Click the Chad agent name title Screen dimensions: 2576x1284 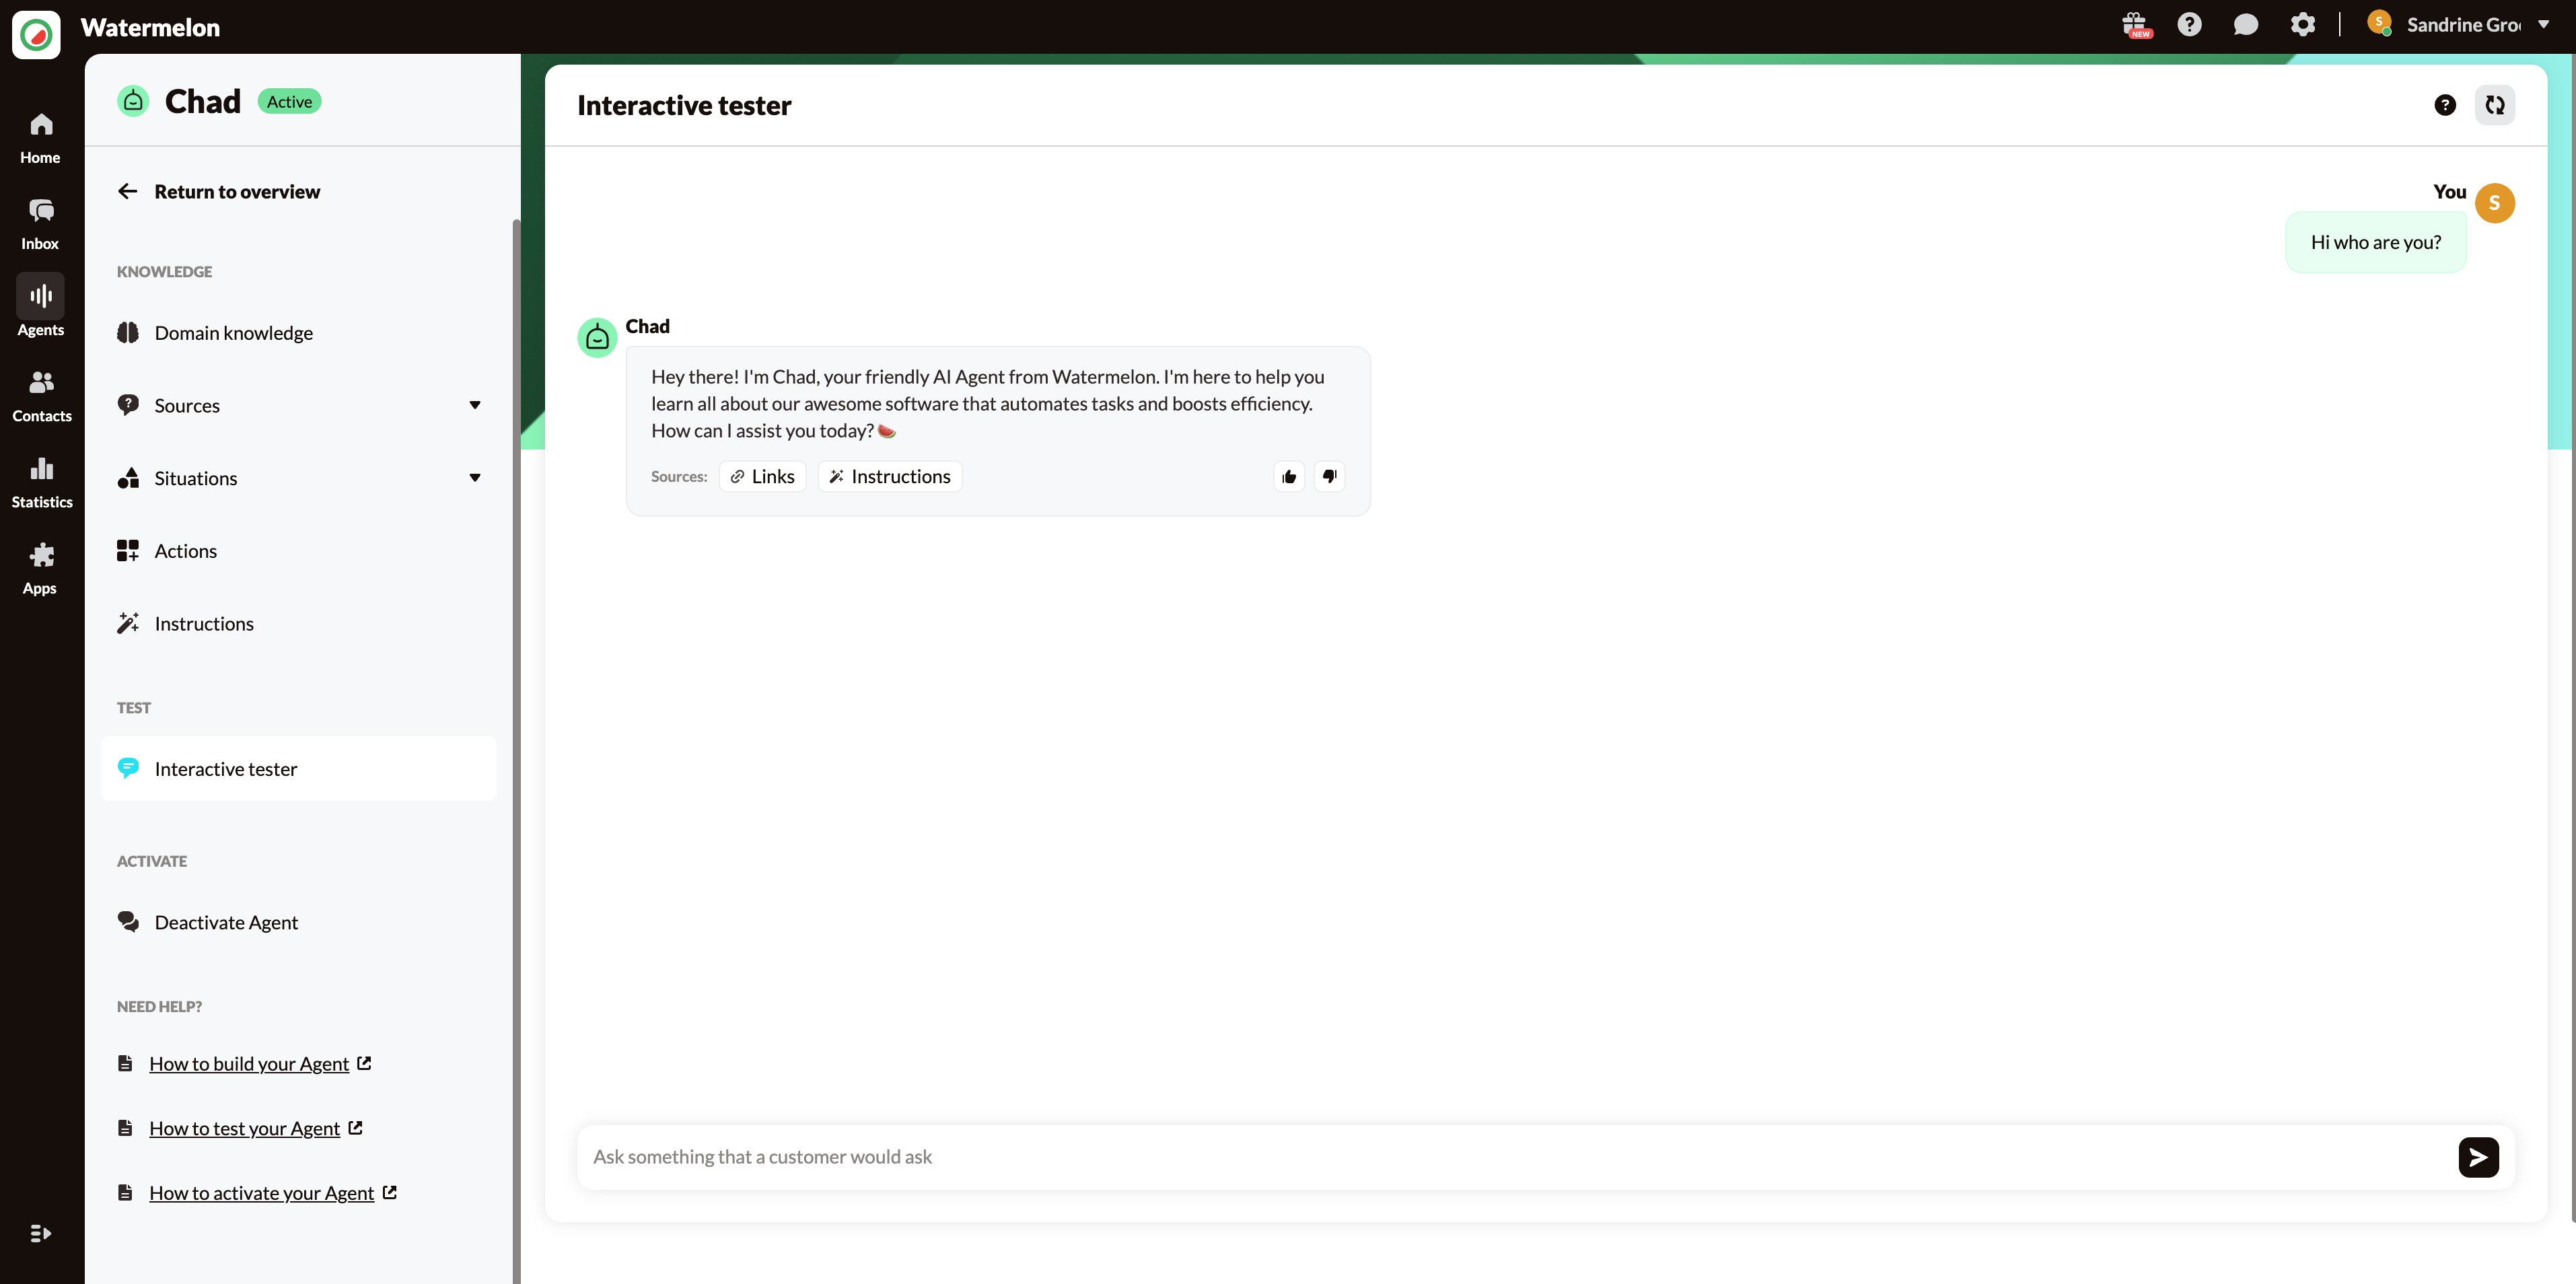(x=202, y=101)
